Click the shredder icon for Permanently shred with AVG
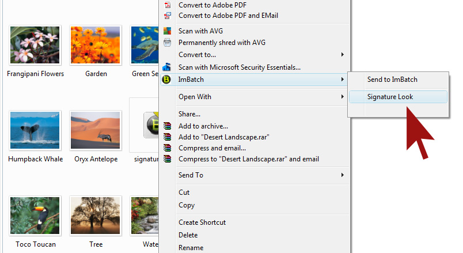This screenshot has height=253, width=463. 168,43
